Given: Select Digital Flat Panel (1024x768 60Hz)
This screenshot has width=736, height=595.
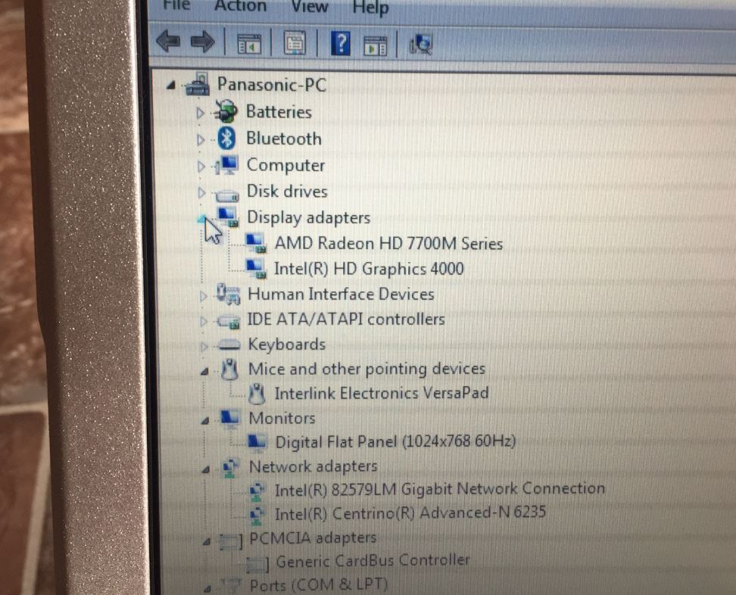Looking at the screenshot, I should click(395, 441).
